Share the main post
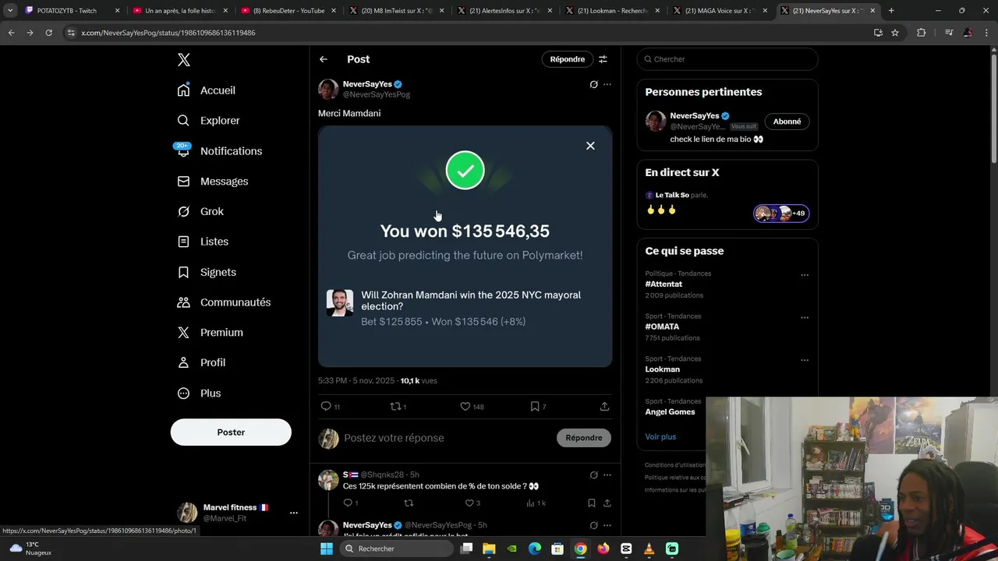The height and width of the screenshot is (561, 998). (x=604, y=407)
